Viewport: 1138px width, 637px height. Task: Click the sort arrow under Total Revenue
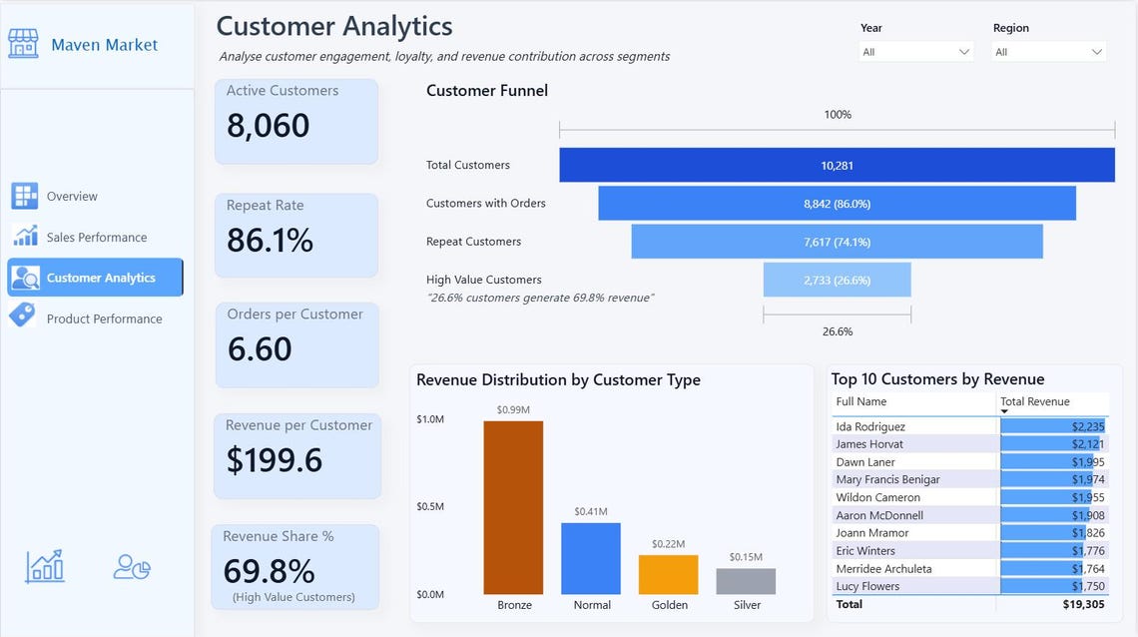1004,411
